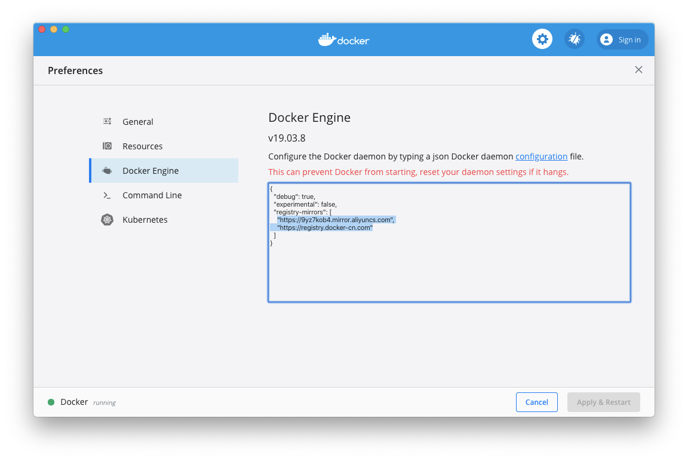Viewport: 688px width, 461px height.
Task: Click the Preferences title text
Action: click(x=75, y=70)
